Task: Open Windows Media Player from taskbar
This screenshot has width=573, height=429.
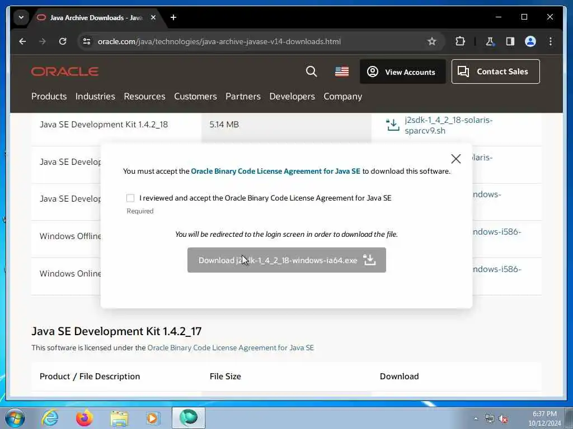Action: click(153, 418)
